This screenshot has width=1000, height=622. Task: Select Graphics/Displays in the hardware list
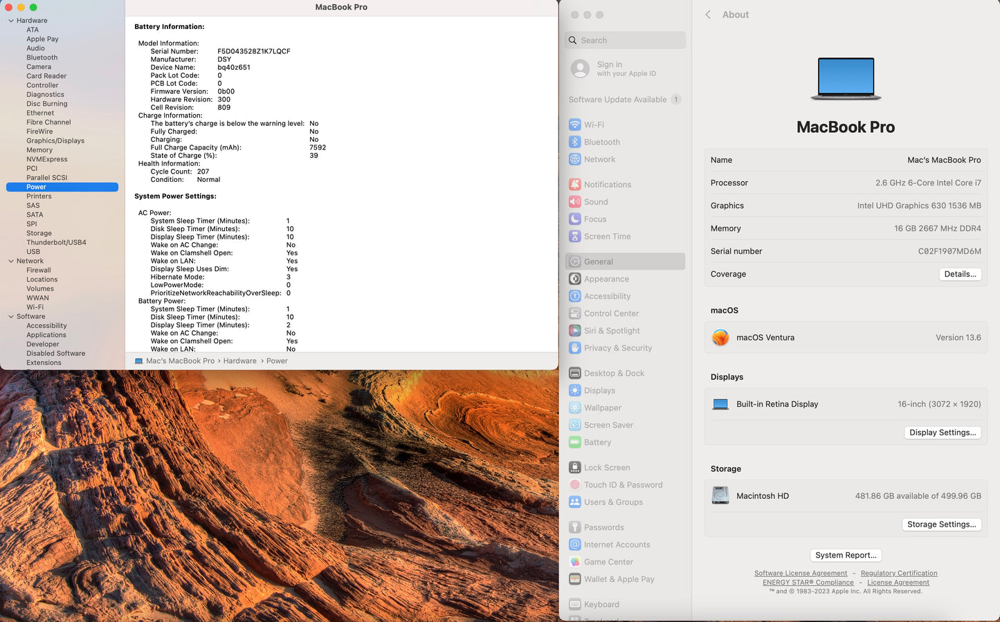(x=55, y=140)
